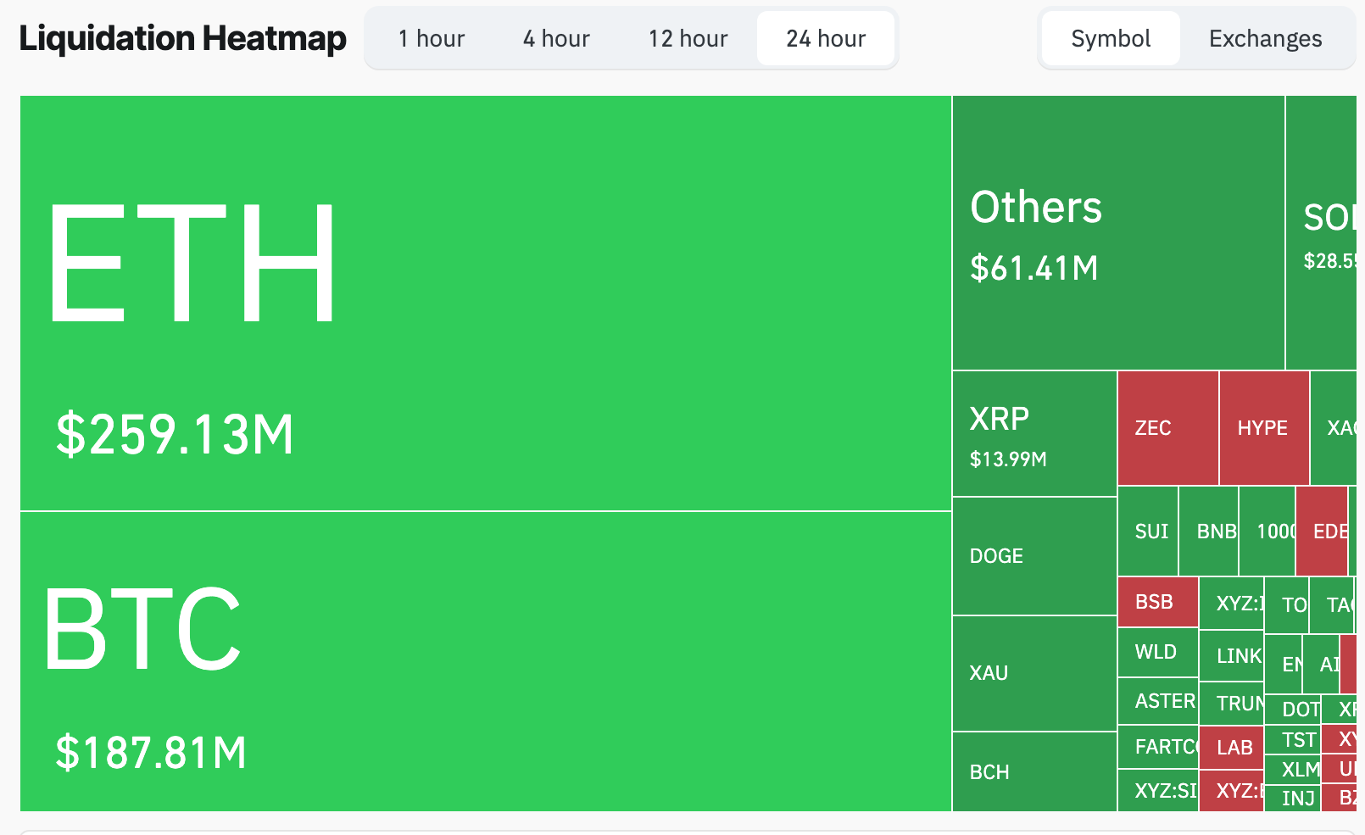Select the DOT heatmap tile
The image size is (1365, 835).
(1293, 710)
